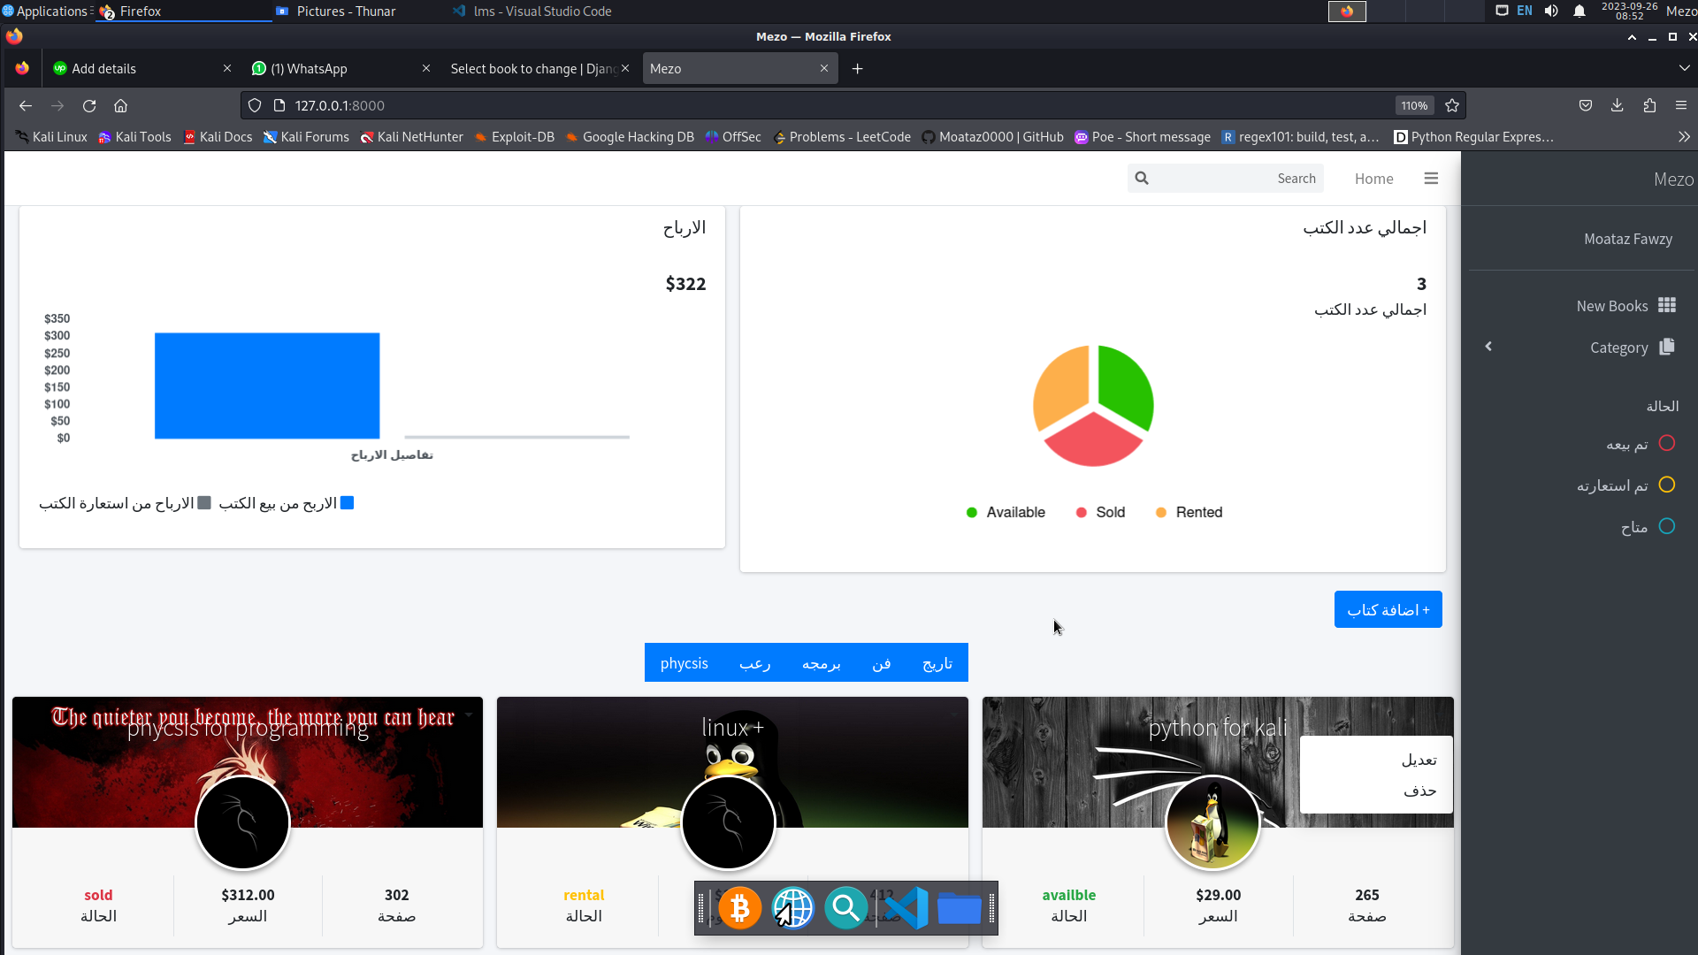Select the red تم بيعه status circle
The height and width of the screenshot is (955, 1698).
click(1667, 444)
